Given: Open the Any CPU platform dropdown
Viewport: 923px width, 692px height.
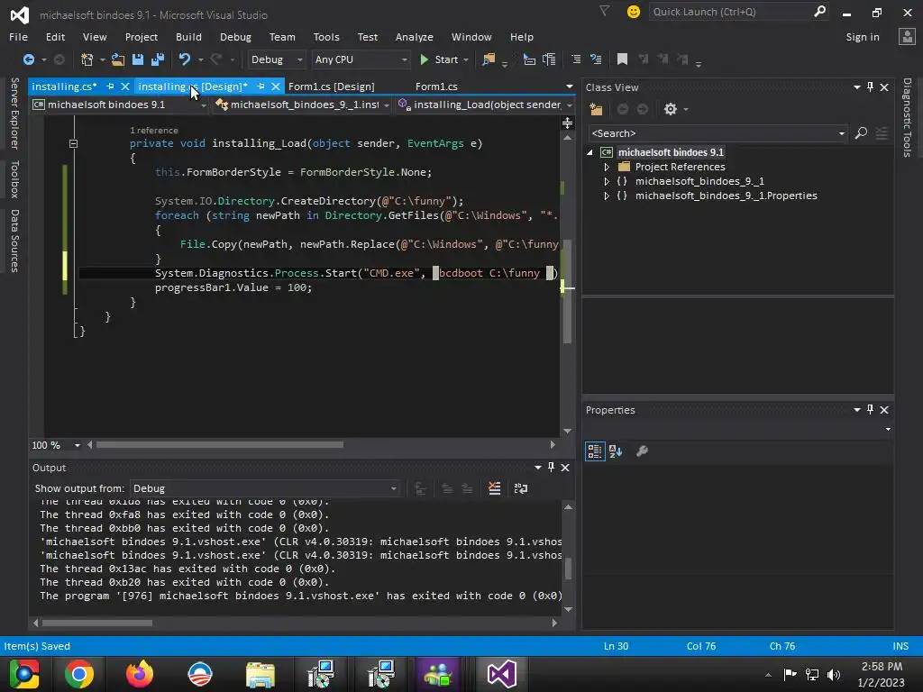Looking at the screenshot, I should pyautogui.click(x=361, y=59).
